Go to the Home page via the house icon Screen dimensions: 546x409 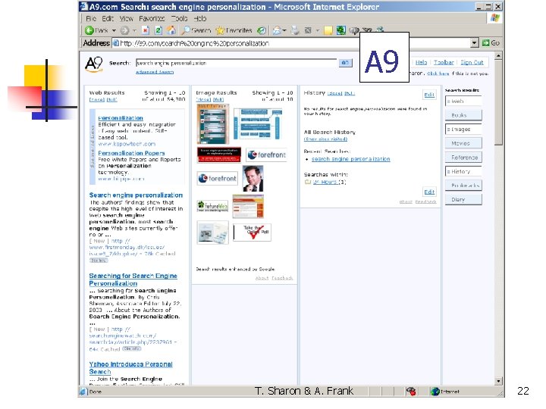pos(171,30)
